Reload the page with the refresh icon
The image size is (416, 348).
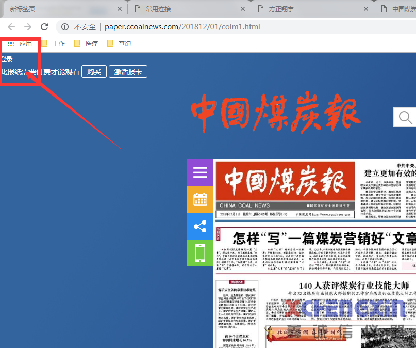[44, 27]
